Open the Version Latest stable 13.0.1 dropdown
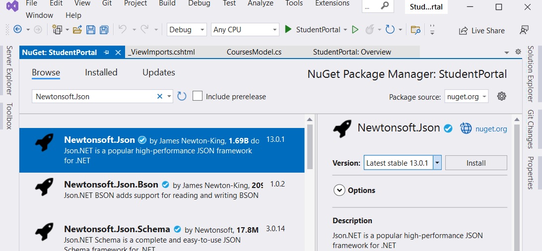542x251 pixels. pos(403,163)
